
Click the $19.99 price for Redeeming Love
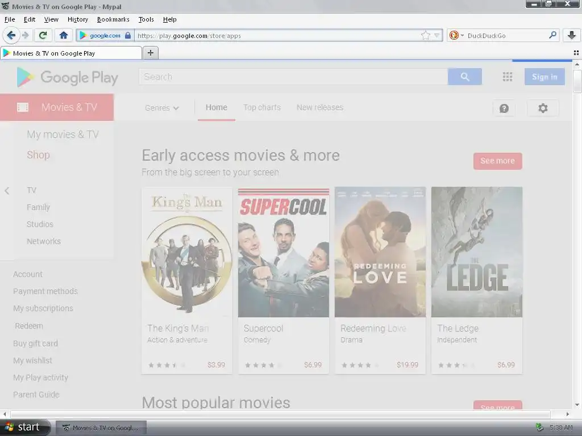click(407, 365)
